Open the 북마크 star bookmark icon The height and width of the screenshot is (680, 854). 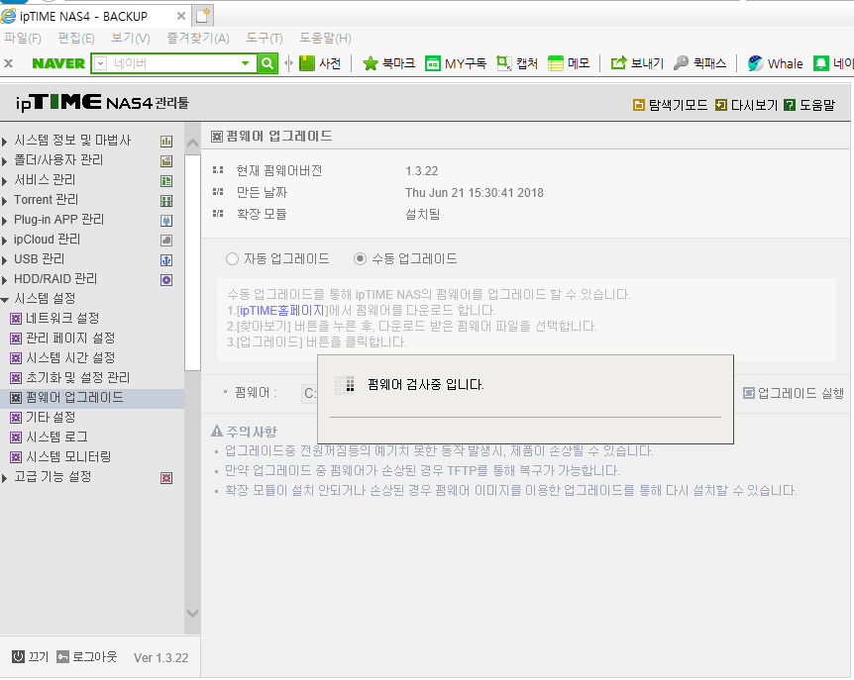(371, 63)
